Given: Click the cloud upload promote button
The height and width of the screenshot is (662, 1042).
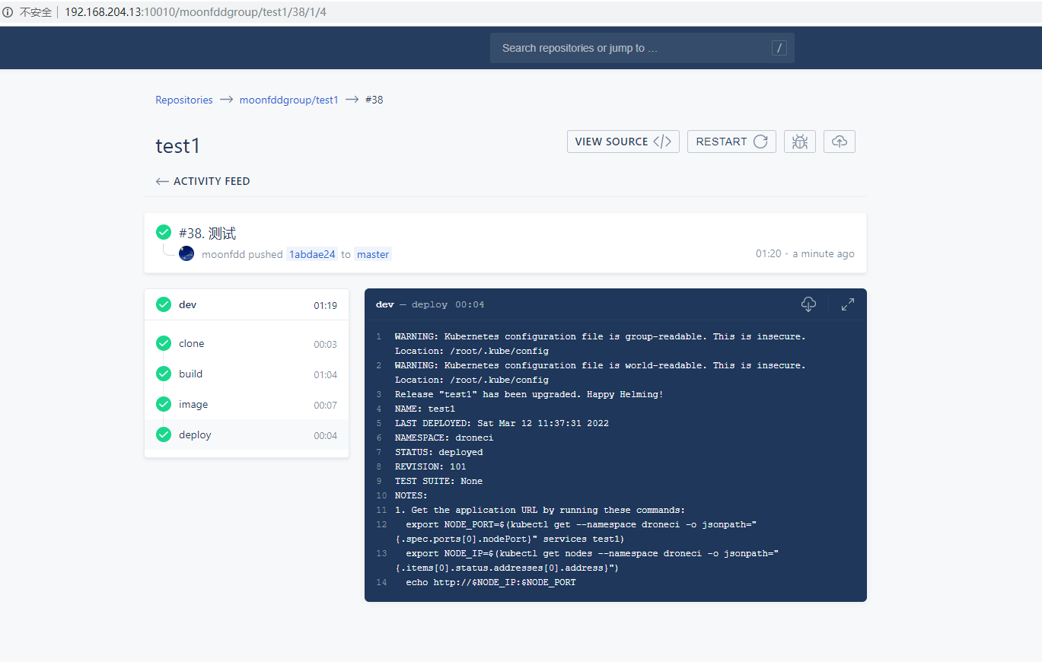Looking at the screenshot, I should click(x=839, y=142).
